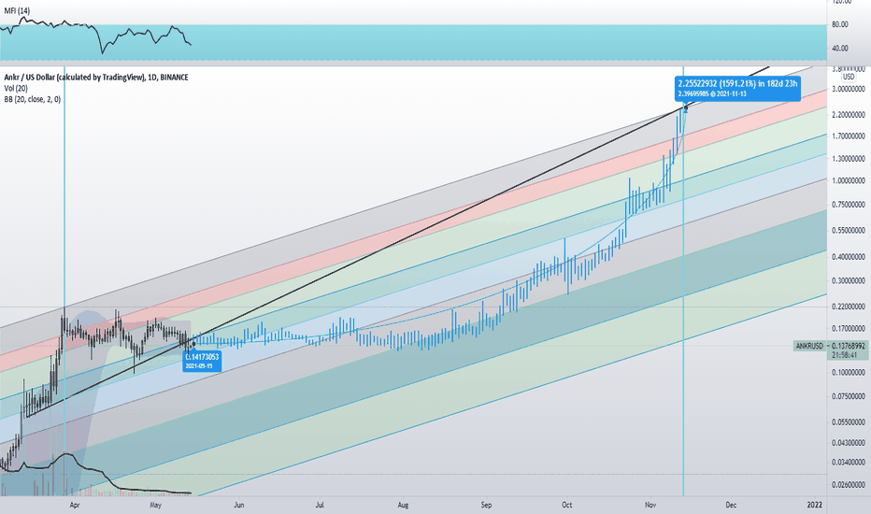Click the 0.10000000 price axis value

coord(849,372)
